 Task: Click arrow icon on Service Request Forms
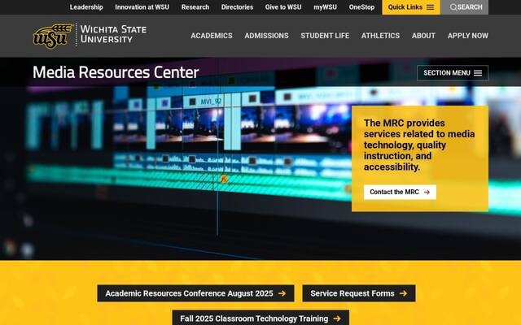[x=403, y=293]
